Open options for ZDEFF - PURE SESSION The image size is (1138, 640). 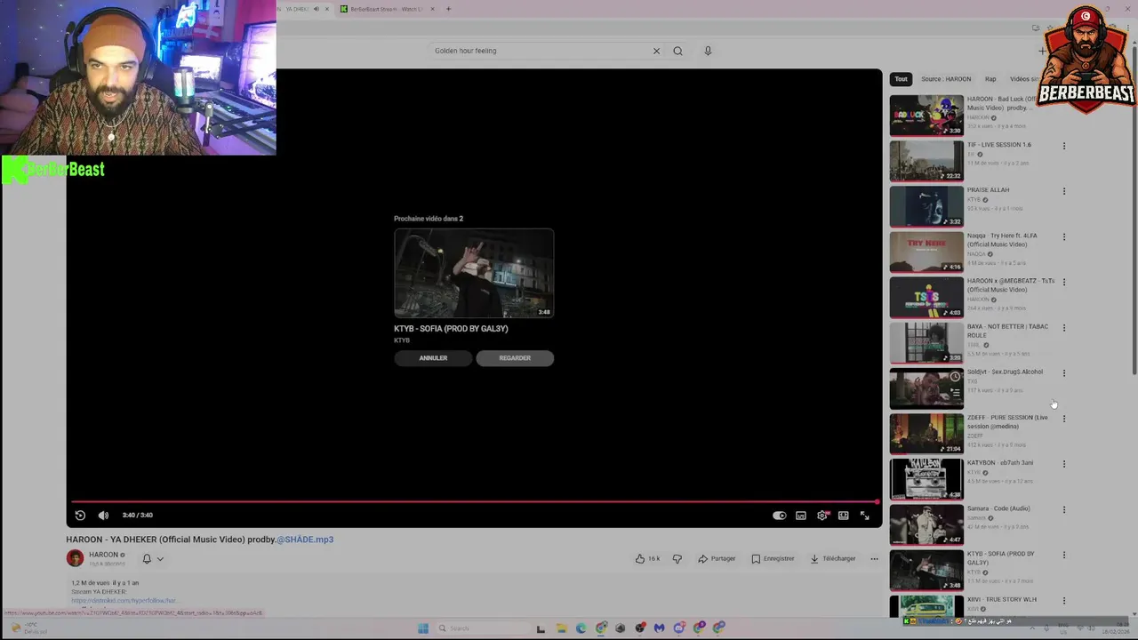(1063, 419)
